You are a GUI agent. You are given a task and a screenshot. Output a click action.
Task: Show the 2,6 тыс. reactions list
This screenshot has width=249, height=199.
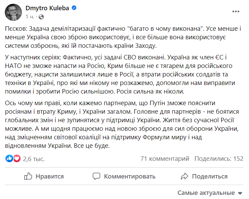(34, 159)
